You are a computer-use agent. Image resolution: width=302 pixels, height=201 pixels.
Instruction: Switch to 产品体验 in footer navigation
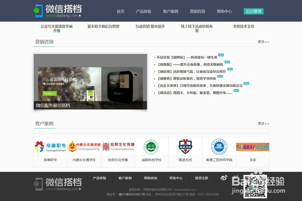coord(100,178)
